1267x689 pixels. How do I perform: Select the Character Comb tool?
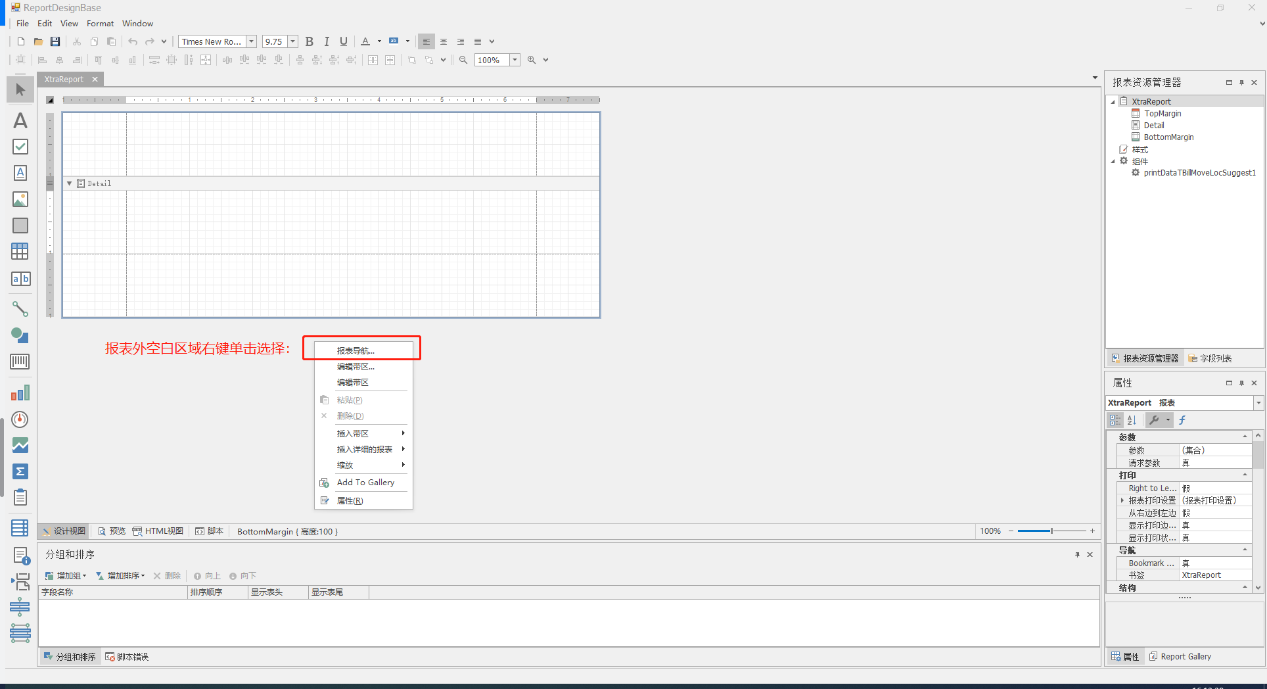[20, 279]
